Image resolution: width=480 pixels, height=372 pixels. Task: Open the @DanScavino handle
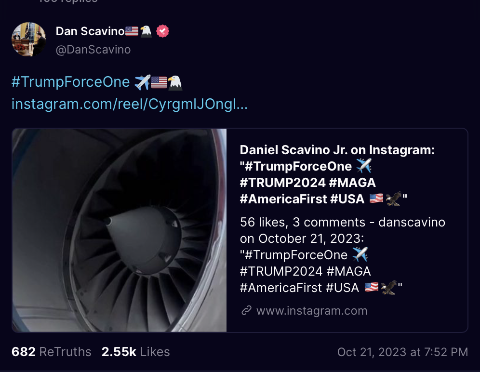tap(93, 50)
